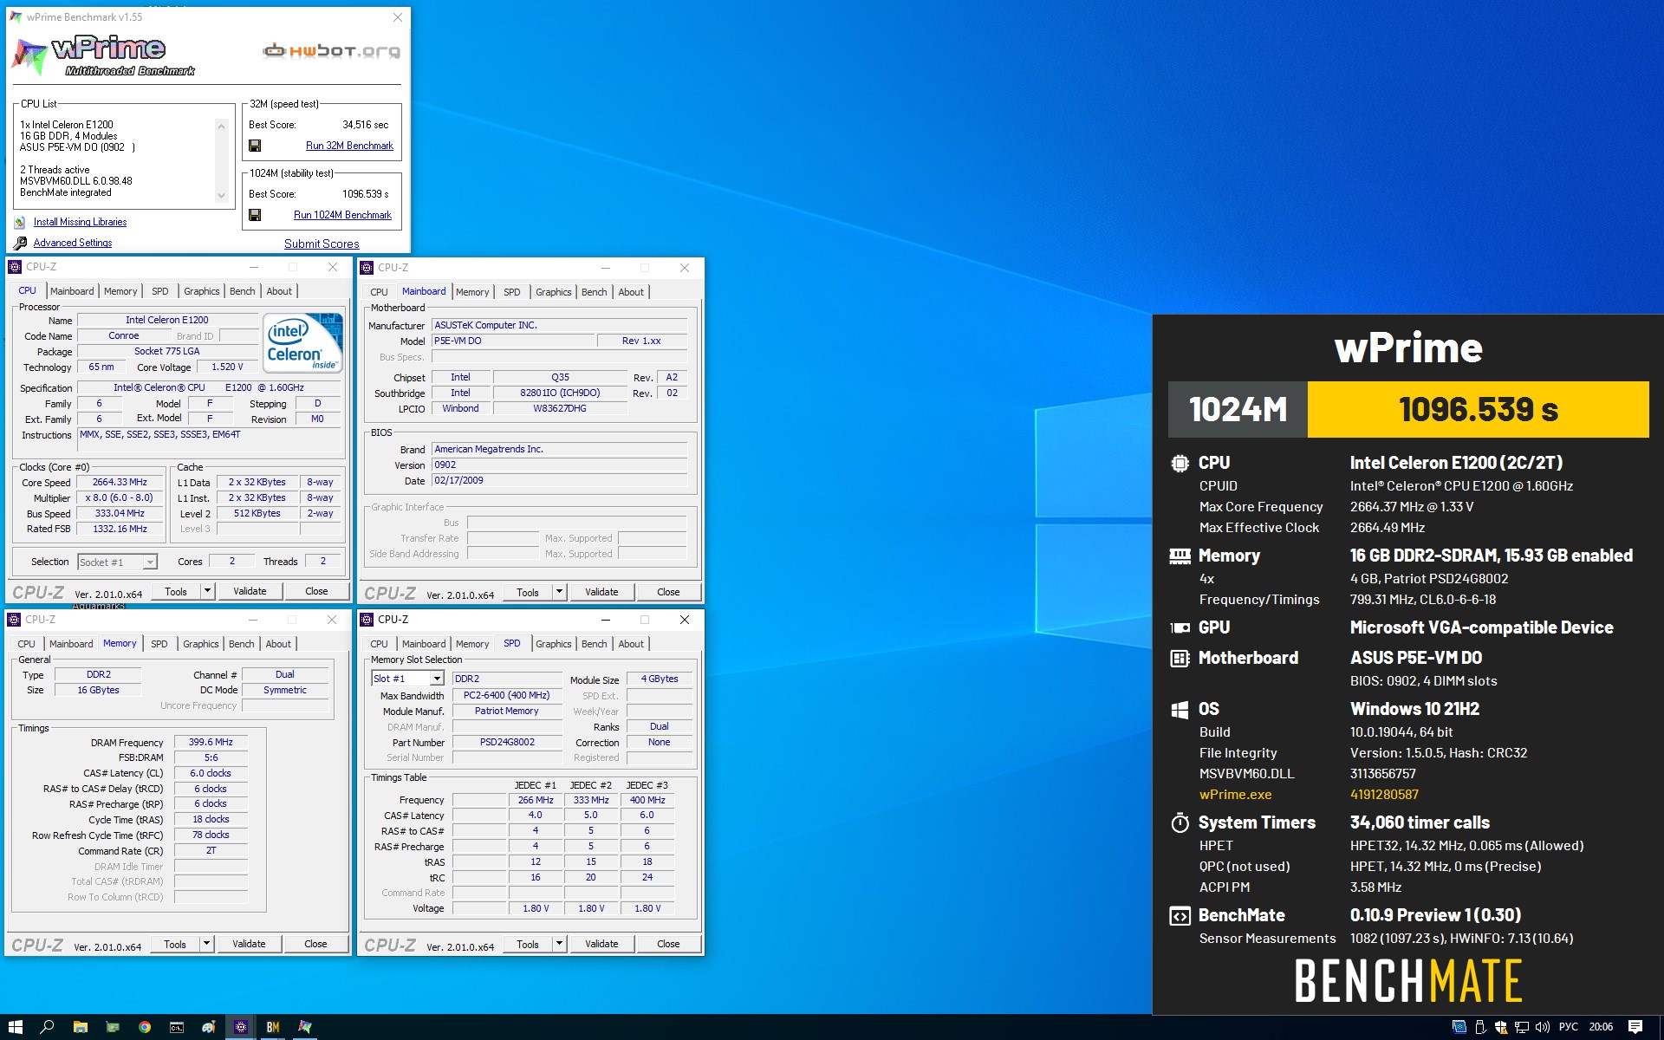The image size is (1664, 1040).
Task: Switch to BenchMate via BM taskbar icon
Action: 273,1027
